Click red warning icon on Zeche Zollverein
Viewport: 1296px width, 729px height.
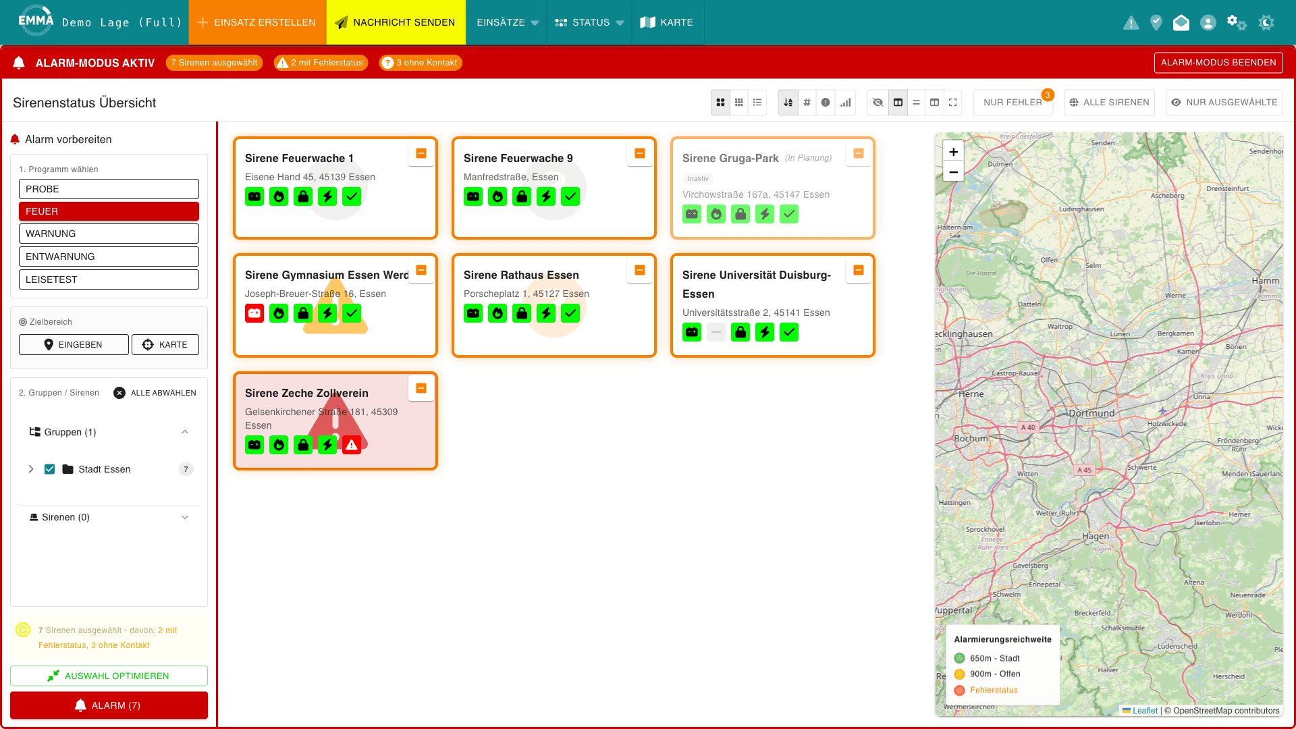coord(352,445)
